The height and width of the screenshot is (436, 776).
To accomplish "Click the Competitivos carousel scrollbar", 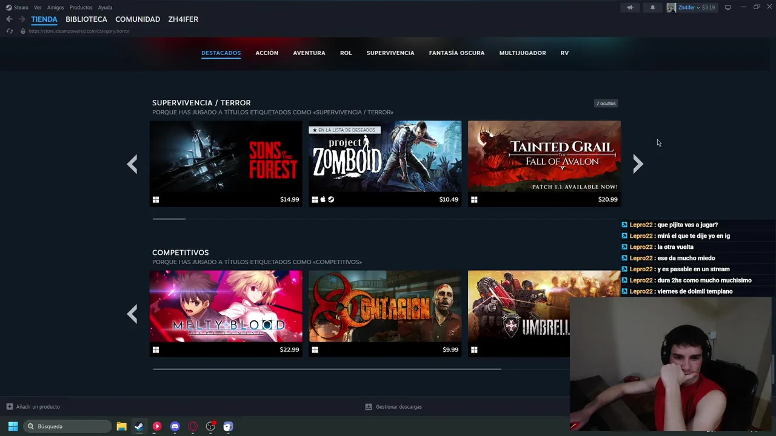I will [327, 368].
